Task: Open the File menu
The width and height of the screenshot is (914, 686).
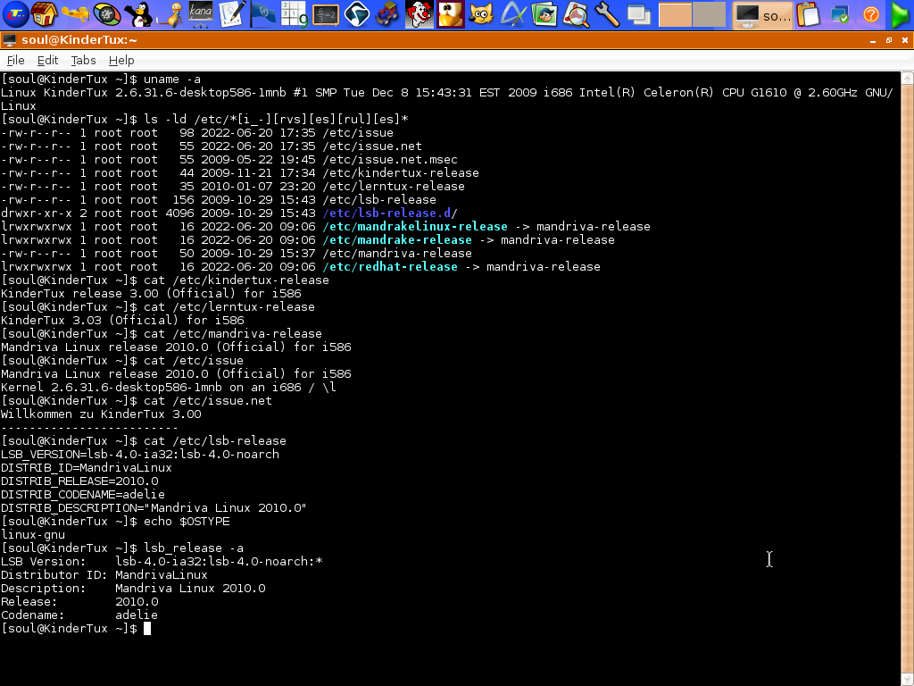Action: [16, 60]
